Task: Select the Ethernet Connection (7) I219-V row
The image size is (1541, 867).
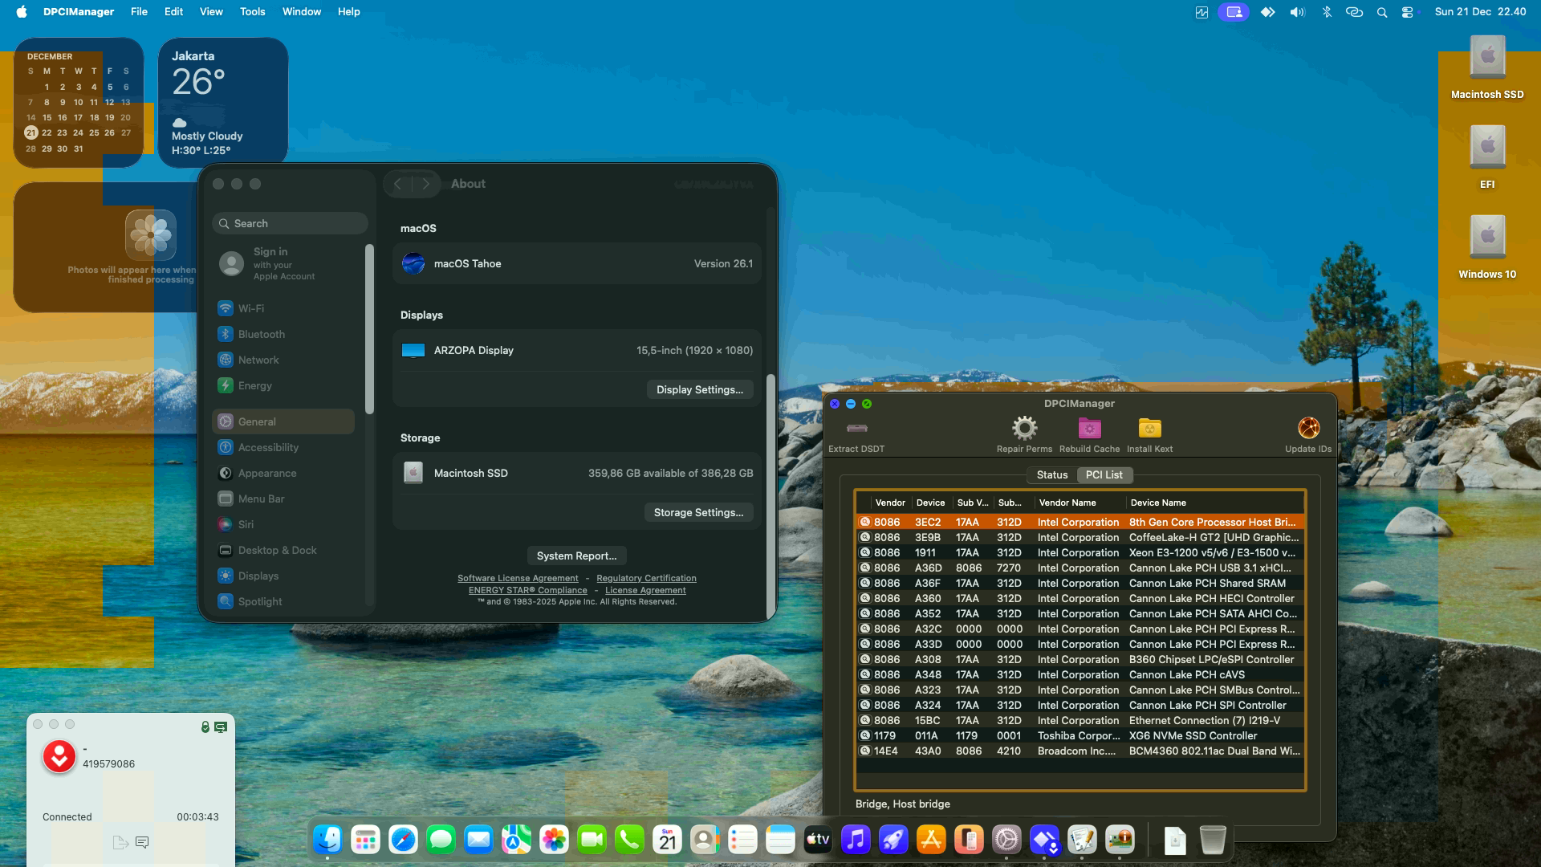Action: 1080,720
